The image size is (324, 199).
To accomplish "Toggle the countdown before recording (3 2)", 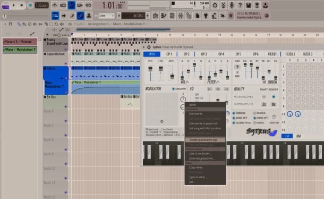I will tap(72, 5).
